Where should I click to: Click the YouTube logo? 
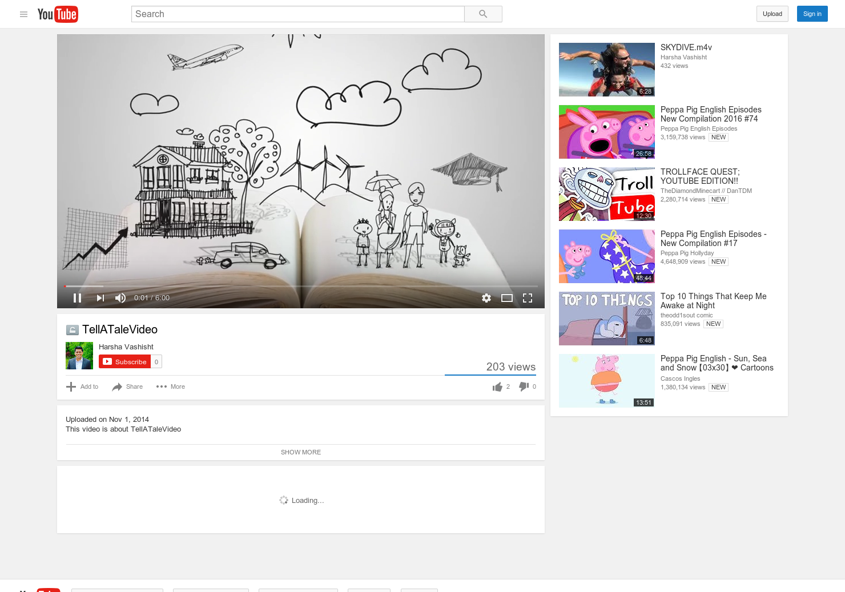[58, 14]
